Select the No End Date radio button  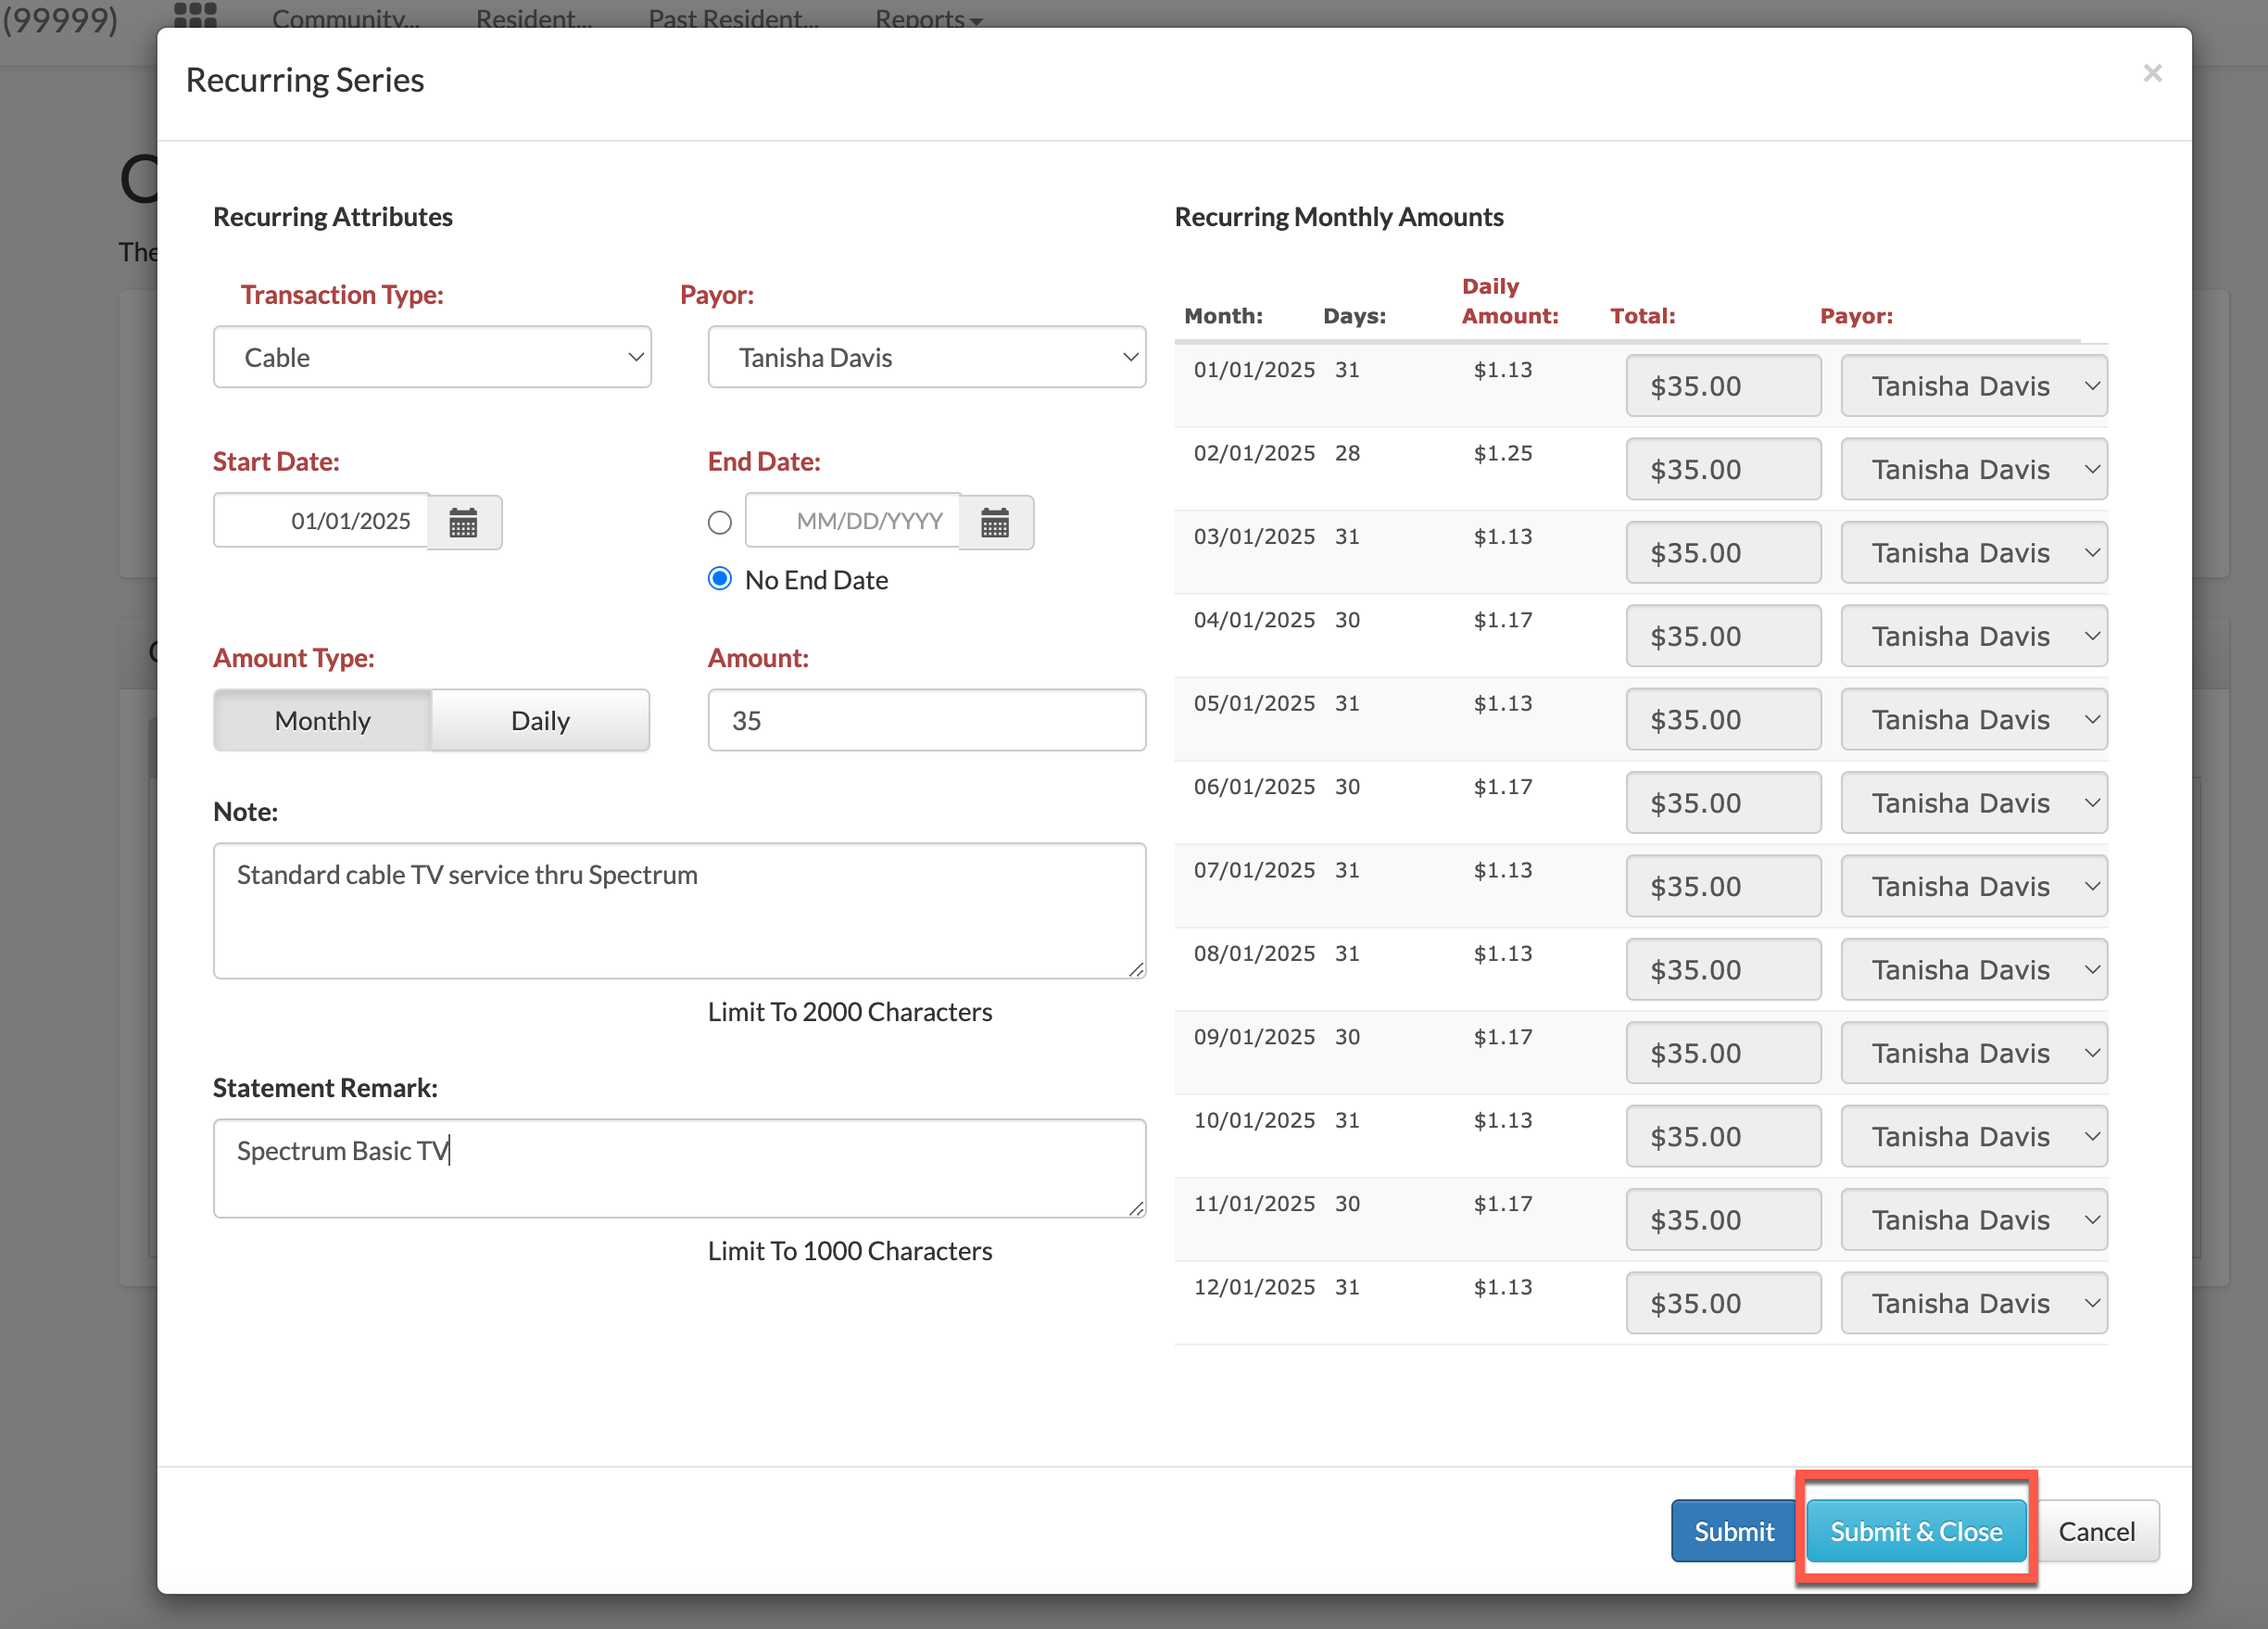[x=719, y=579]
